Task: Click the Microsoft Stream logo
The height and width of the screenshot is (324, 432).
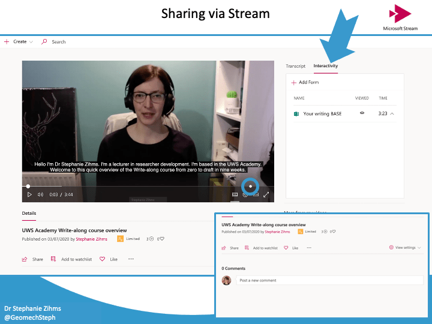Action: 400,17
